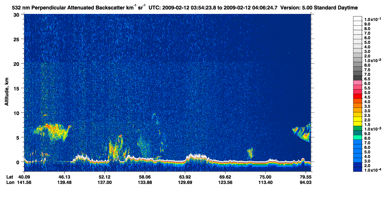Viewport: 384px width, 197px height.
Task: Select longitude value 139.48
Action: 64,182
